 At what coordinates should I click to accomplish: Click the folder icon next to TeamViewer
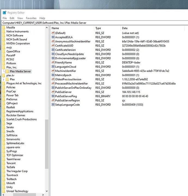(x=4, y=159)
